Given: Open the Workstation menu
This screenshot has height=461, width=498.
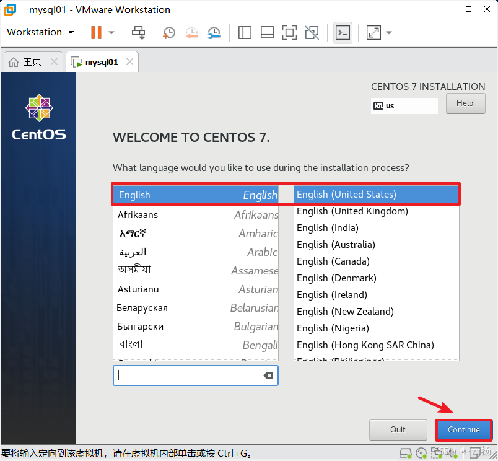Looking at the screenshot, I should pos(40,32).
